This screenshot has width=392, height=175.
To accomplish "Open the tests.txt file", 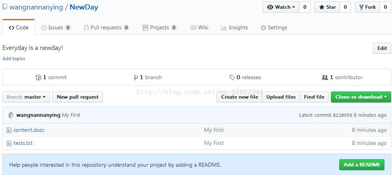I will pyautogui.click(x=23, y=143).
